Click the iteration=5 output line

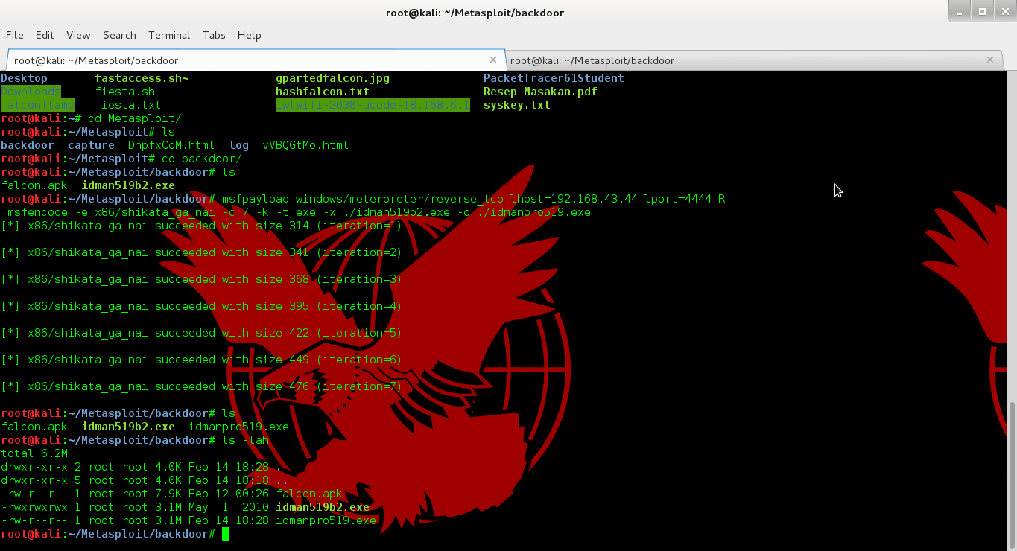click(x=201, y=333)
